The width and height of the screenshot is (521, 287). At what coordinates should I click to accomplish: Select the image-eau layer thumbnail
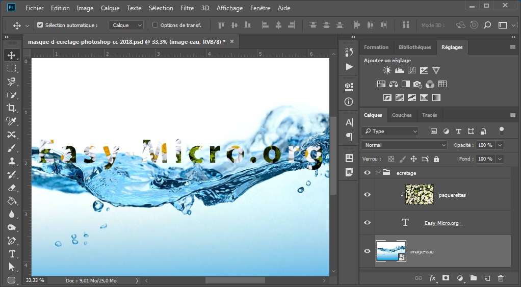(x=390, y=251)
